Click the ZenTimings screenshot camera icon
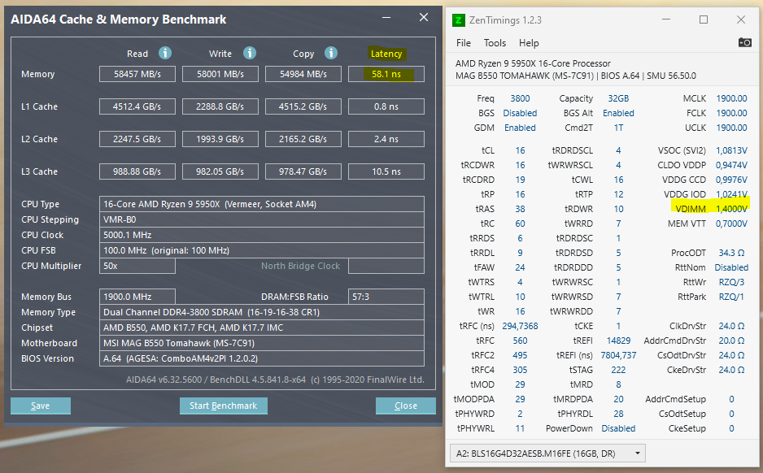This screenshot has height=473, width=763. 744,43
